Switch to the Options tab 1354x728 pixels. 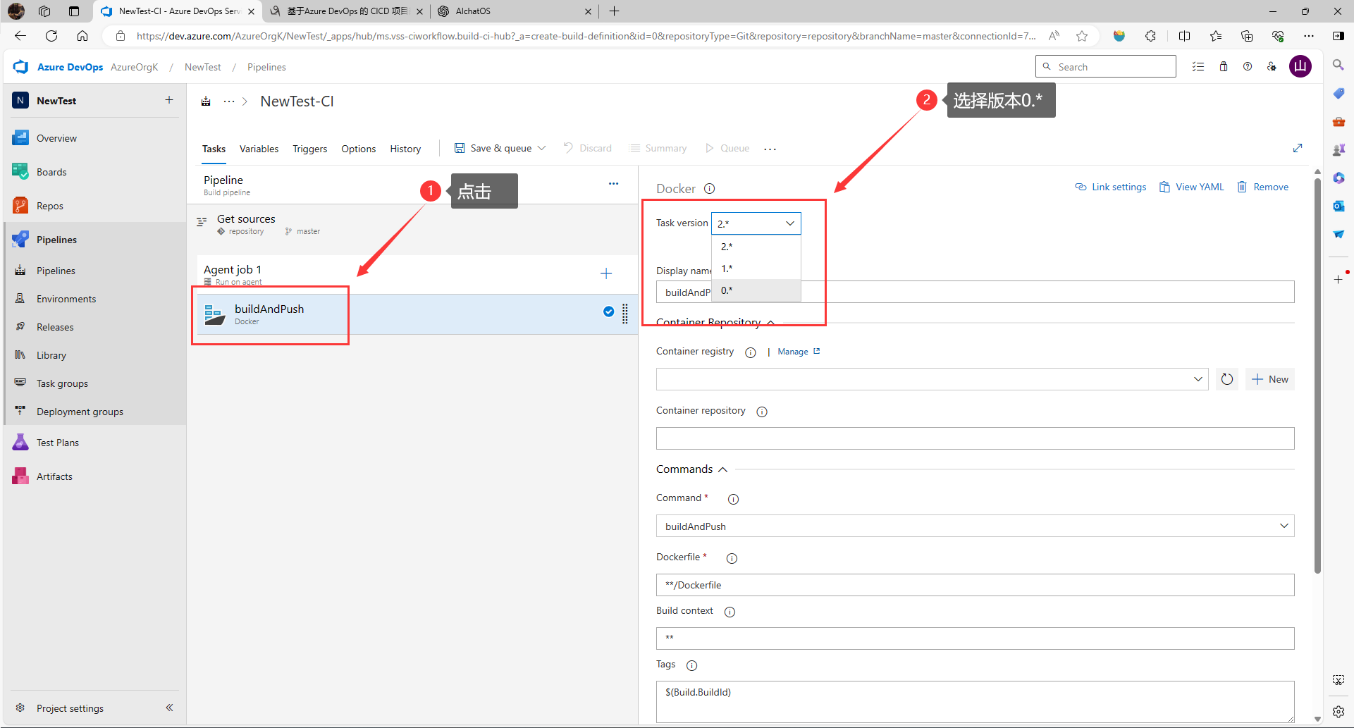(x=358, y=149)
